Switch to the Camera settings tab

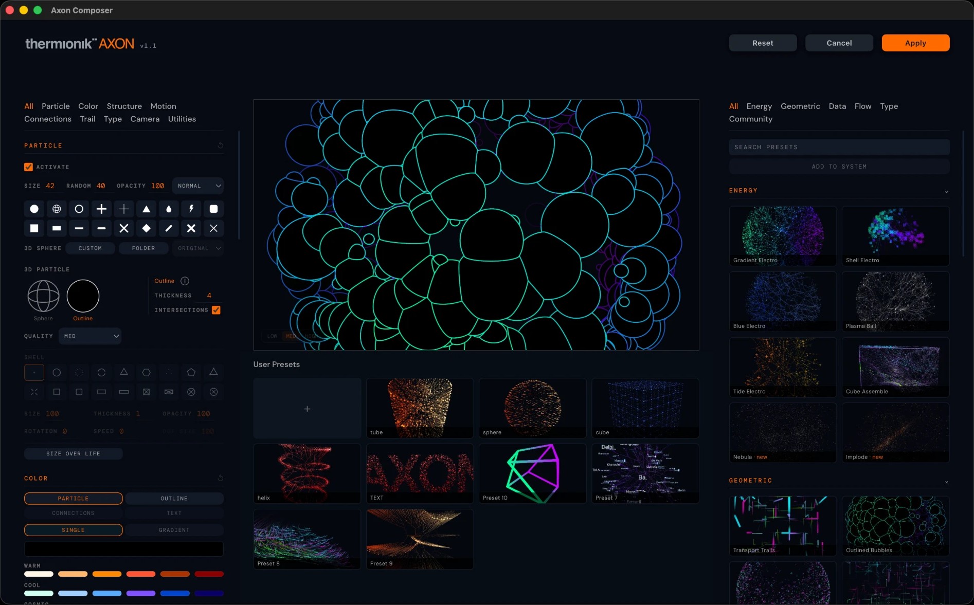tap(145, 119)
